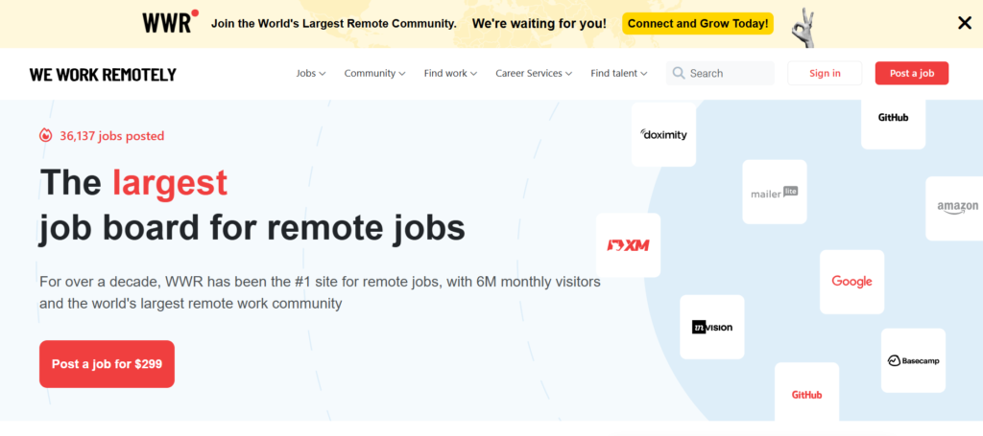The height and width of the screenshot is (436, 983).
Task: Click Join the World's Largest Remote Community text
Action: [333, 24]
